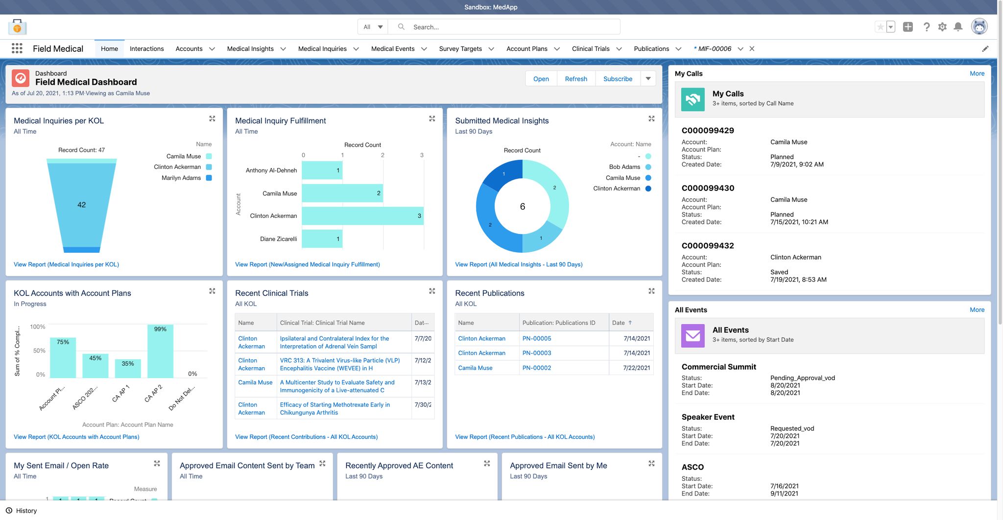Screen dimensions: 1003x520
Task: Open the Publications tab
Action: coord(651,48)
